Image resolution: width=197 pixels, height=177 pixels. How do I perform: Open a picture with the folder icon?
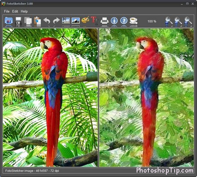pos(9,21)
